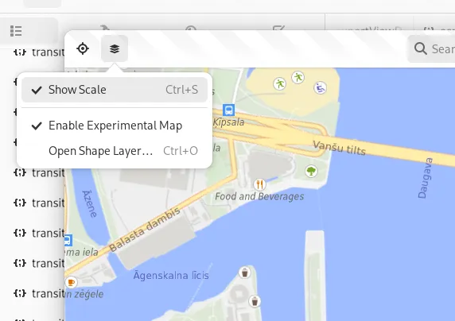Open Shape Layer from the menu
This screenshot has height=321, width=455.
pyautogui.click(x=115, y=151)
